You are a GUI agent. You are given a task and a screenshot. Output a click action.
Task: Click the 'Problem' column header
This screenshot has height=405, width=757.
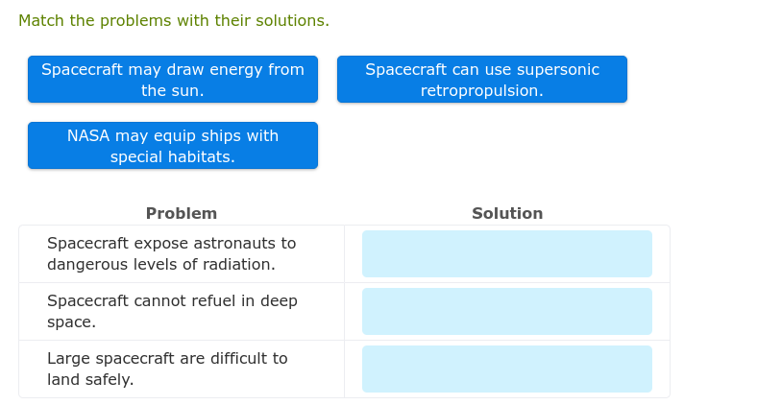182,213
